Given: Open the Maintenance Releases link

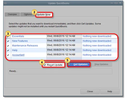Looking at the screenshot, I should [x=25, y=46].
